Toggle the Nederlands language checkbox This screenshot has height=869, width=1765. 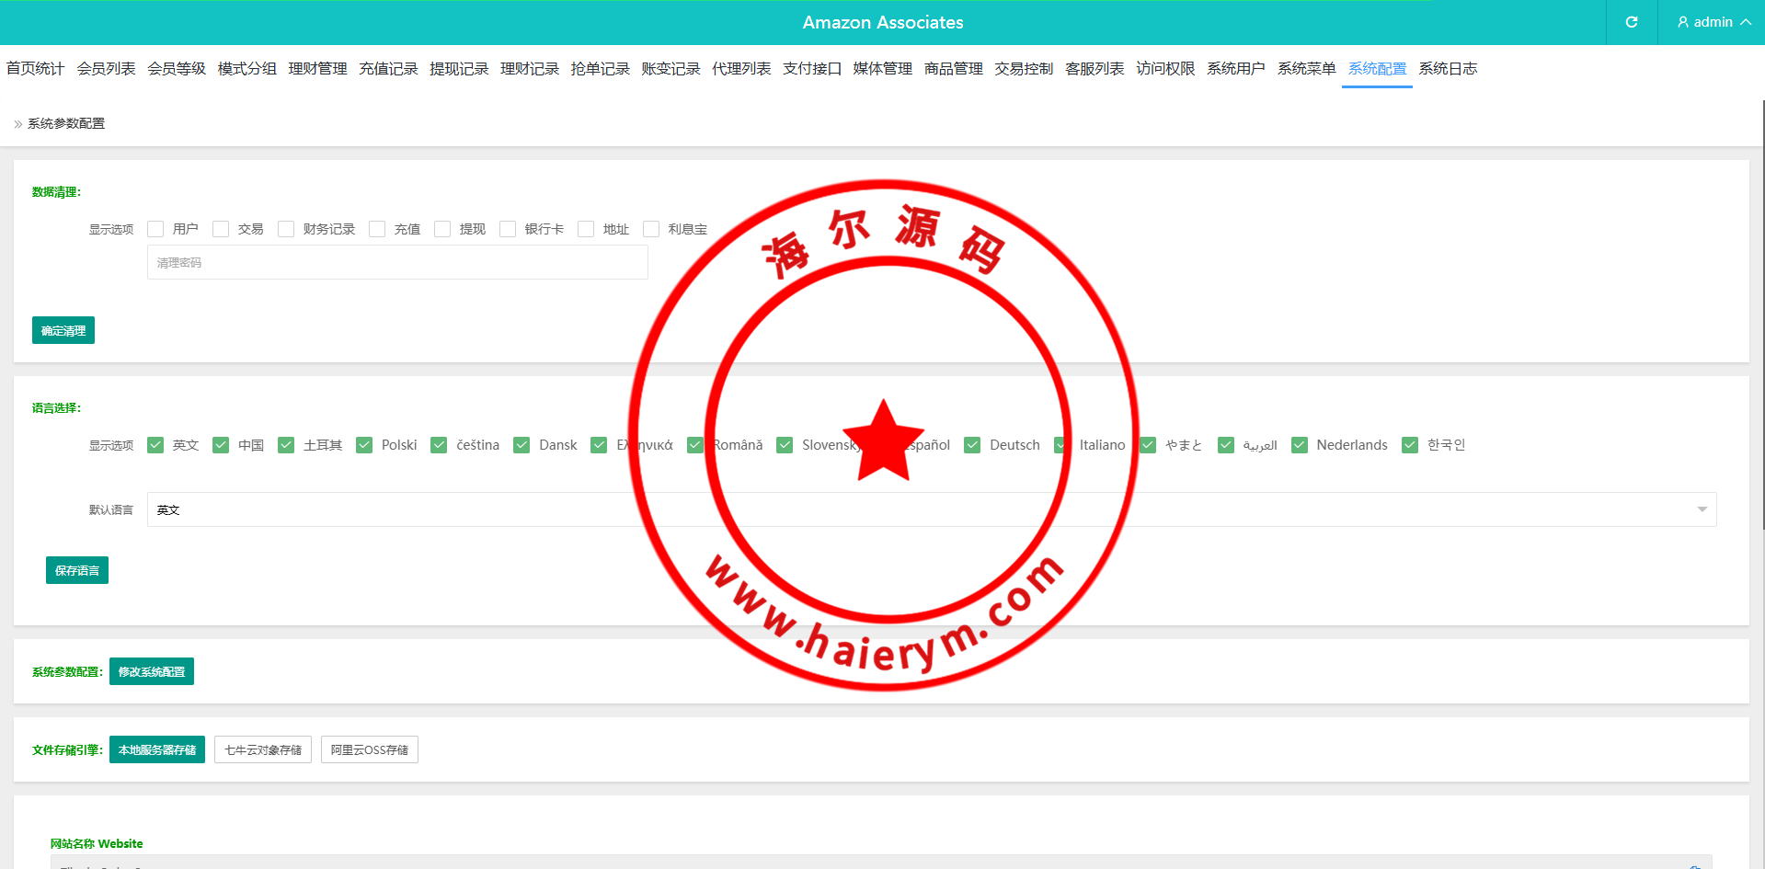click(x=1299, y=445)
